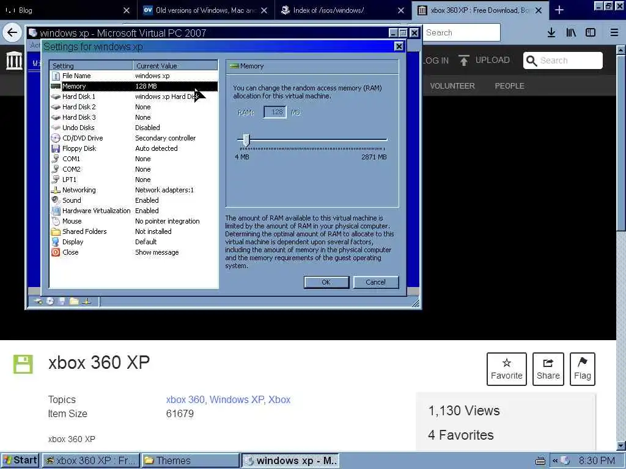Viewport: 626px width, 469px height.
Task: Select the Hard Disk 1 drive icon
Action: coord(56,96)
